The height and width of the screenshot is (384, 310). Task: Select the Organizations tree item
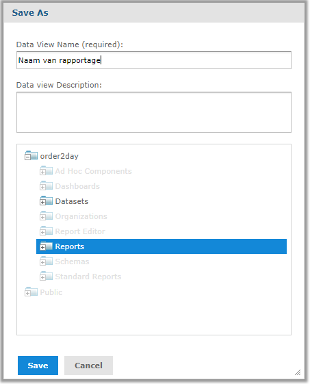[81, 216]
